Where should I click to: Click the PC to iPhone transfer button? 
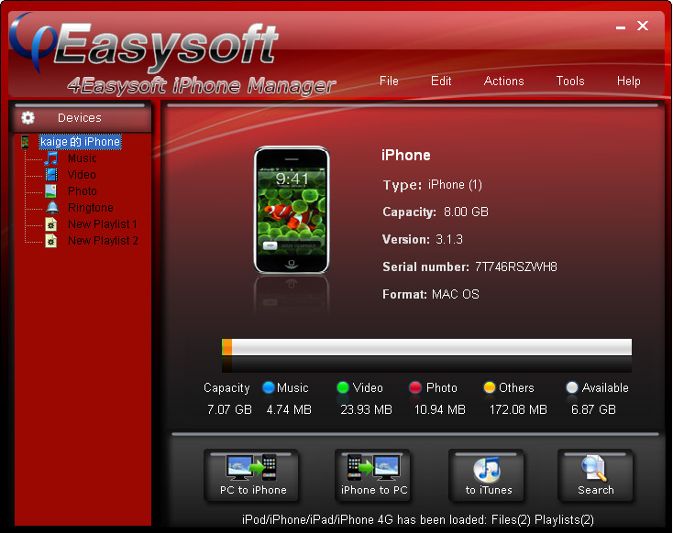coord(251,475)
